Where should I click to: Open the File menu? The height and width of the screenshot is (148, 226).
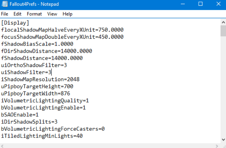5,14
